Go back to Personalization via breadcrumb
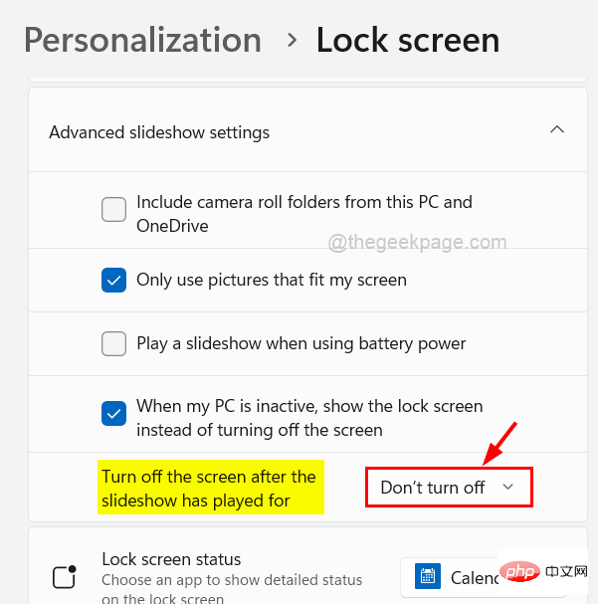 (142, 40)
